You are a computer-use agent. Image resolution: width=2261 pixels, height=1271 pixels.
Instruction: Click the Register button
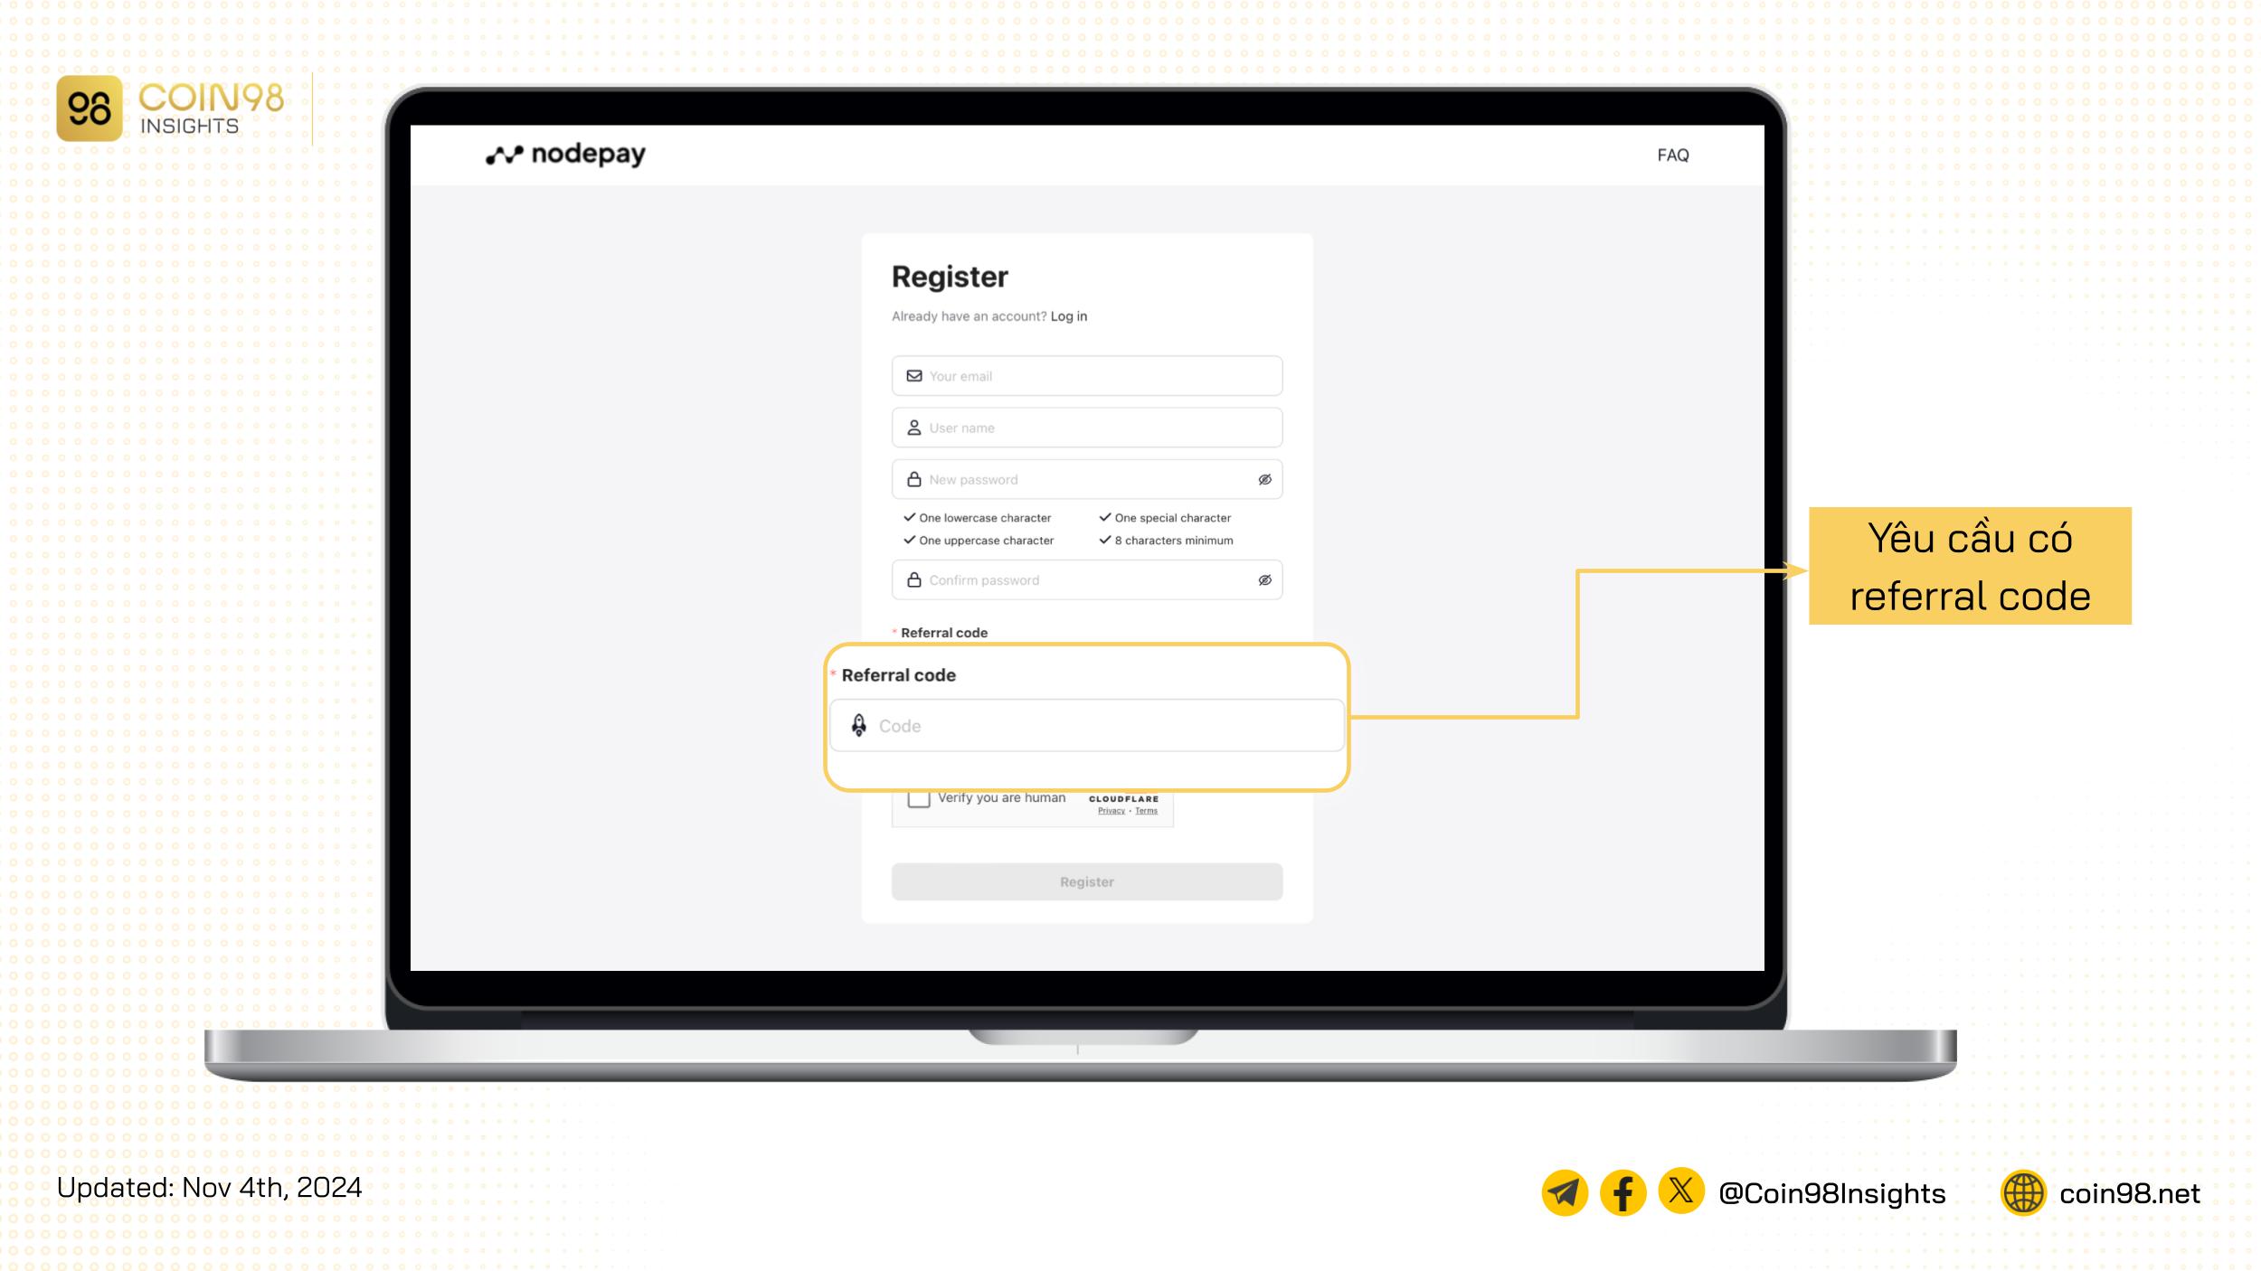[1087, 881]
